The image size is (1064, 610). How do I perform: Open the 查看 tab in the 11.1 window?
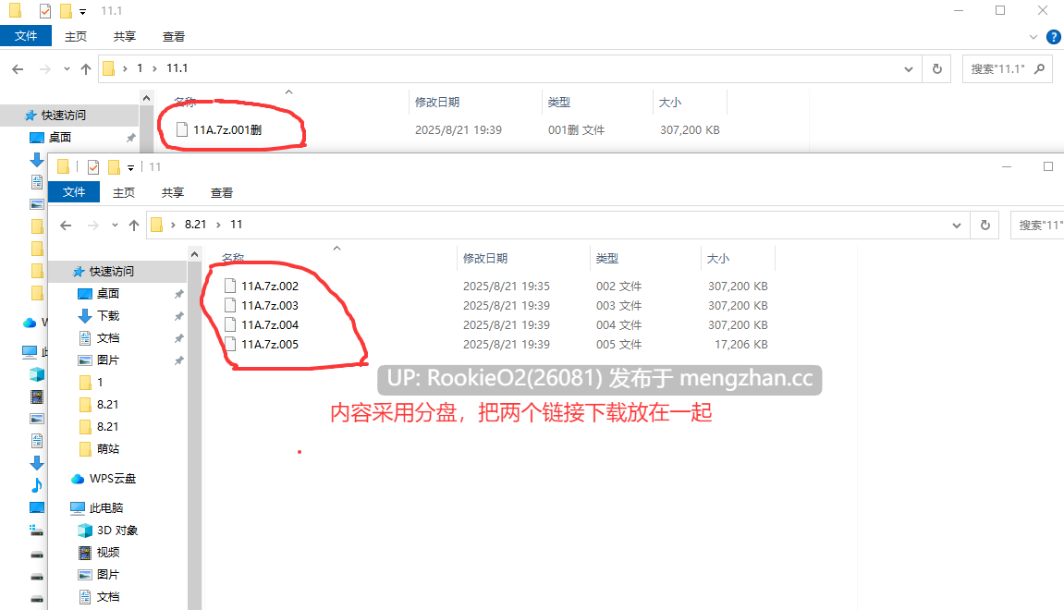pos(173,37)
